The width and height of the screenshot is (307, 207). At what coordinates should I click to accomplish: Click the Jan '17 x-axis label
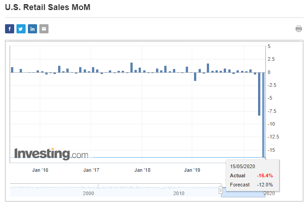coord(92,170)
